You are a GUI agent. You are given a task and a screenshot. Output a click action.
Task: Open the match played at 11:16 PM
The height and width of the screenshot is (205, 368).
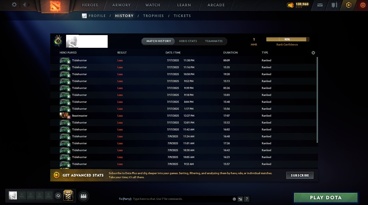[x=183, y=67]
